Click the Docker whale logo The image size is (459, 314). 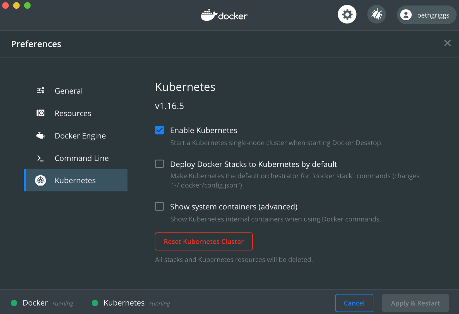224,15
